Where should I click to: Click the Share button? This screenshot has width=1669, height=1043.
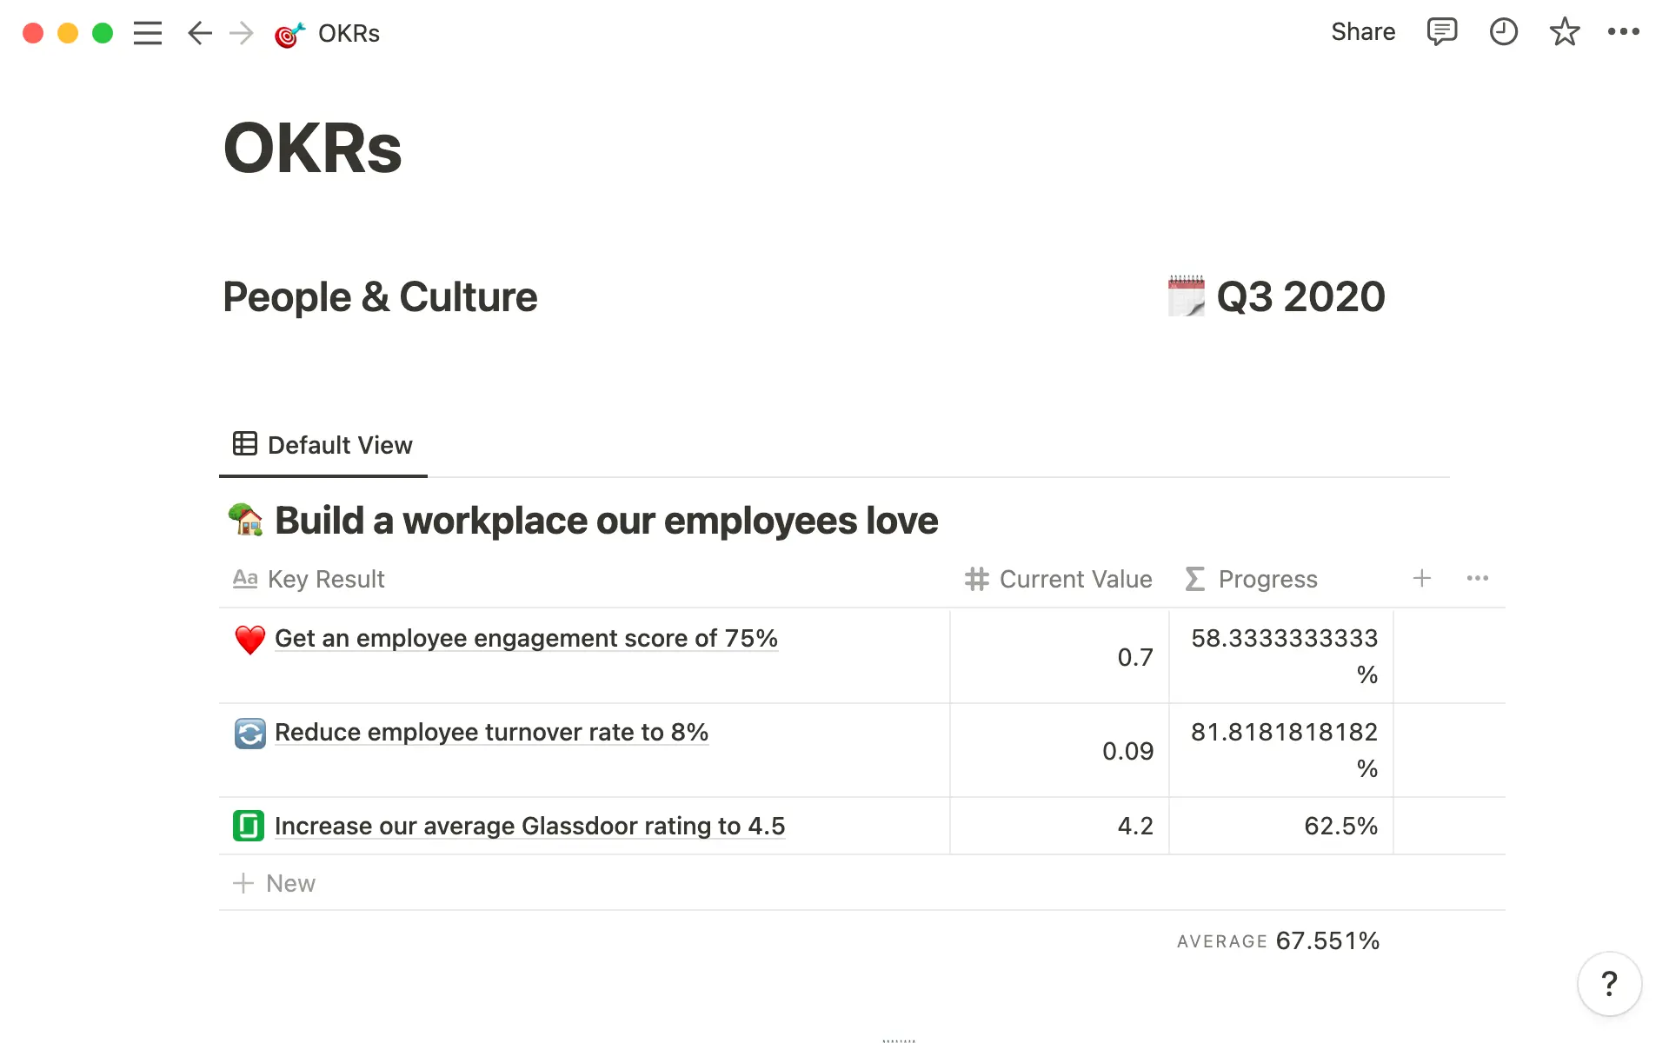[1362, 32]
